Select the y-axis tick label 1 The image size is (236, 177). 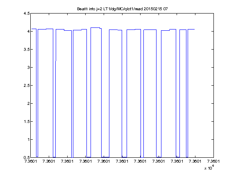coord(28,140)
